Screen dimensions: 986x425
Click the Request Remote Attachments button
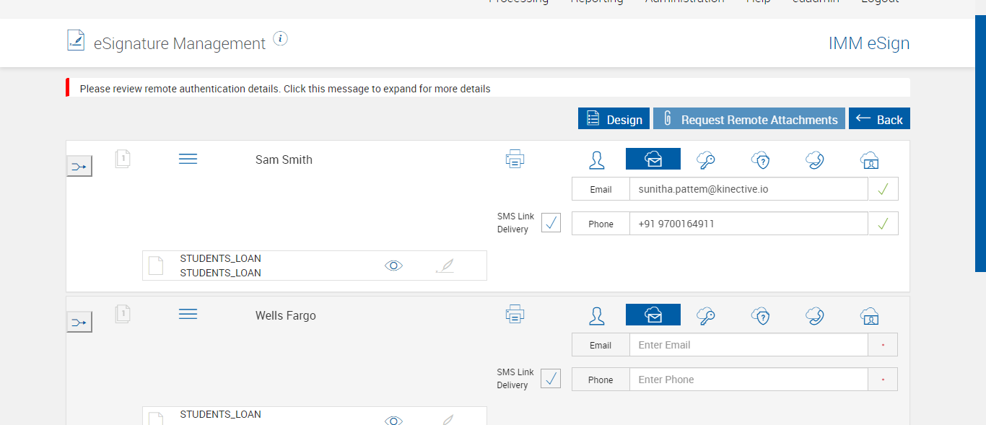point(749,119)
